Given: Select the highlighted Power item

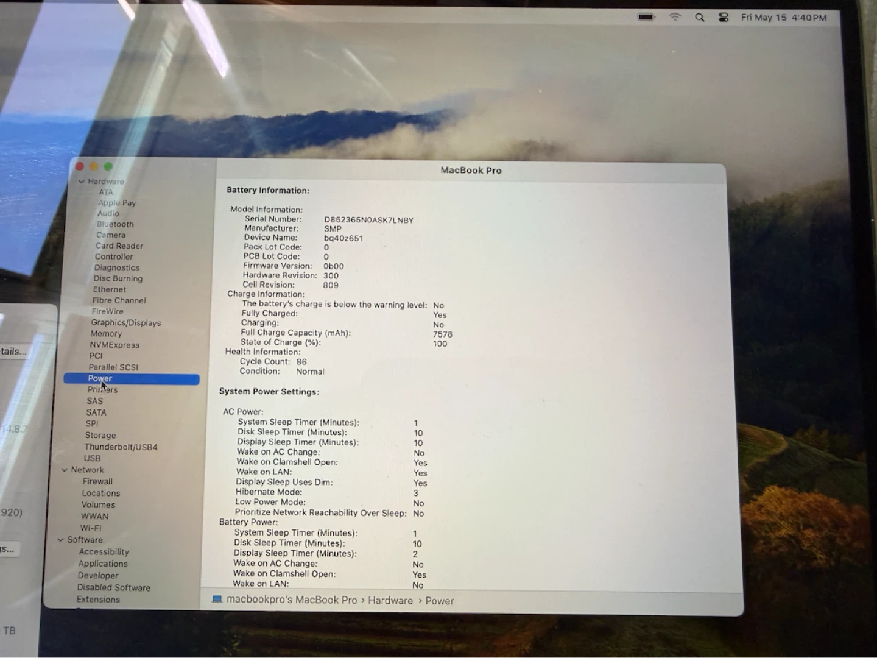Looking at the screenshot, I should click(x=132, y=379).
